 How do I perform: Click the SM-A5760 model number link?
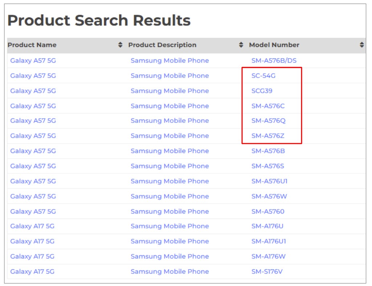tap(268, 211)
